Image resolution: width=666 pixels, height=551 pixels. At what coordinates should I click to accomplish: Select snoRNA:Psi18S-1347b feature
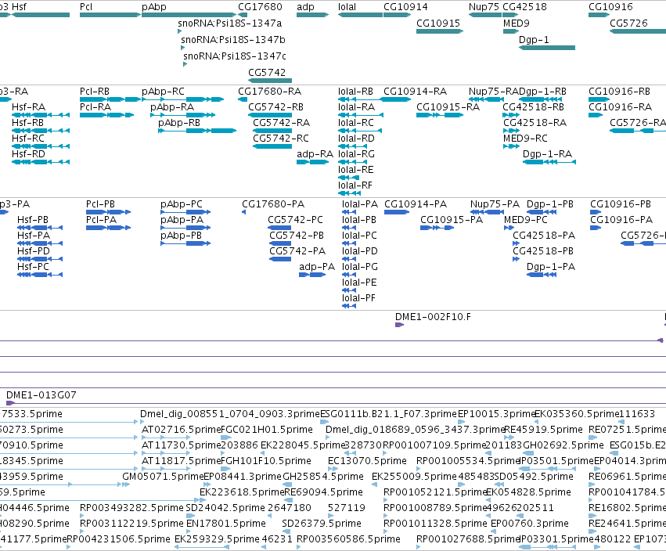233,40
